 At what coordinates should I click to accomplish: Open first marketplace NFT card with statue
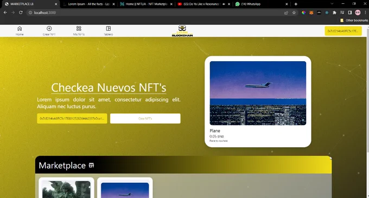click(66, 188)
